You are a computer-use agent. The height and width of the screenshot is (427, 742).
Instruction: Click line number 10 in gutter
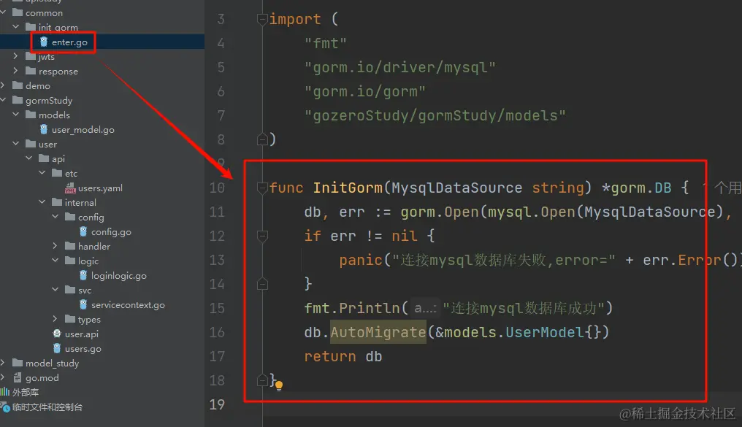pos(217,188)
